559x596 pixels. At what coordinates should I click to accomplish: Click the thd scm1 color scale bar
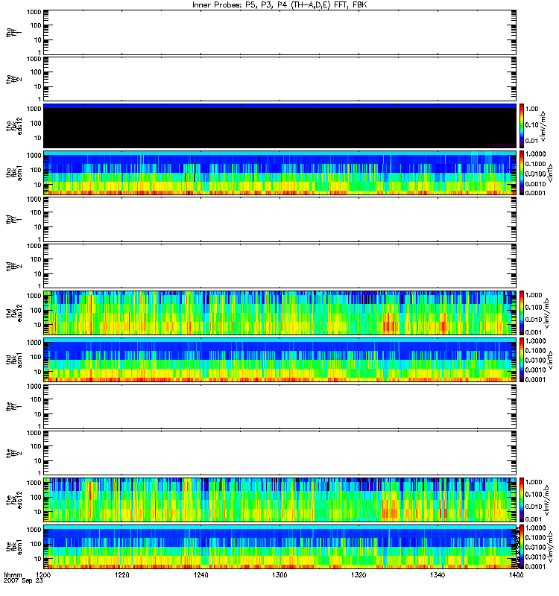coord(522,360)
